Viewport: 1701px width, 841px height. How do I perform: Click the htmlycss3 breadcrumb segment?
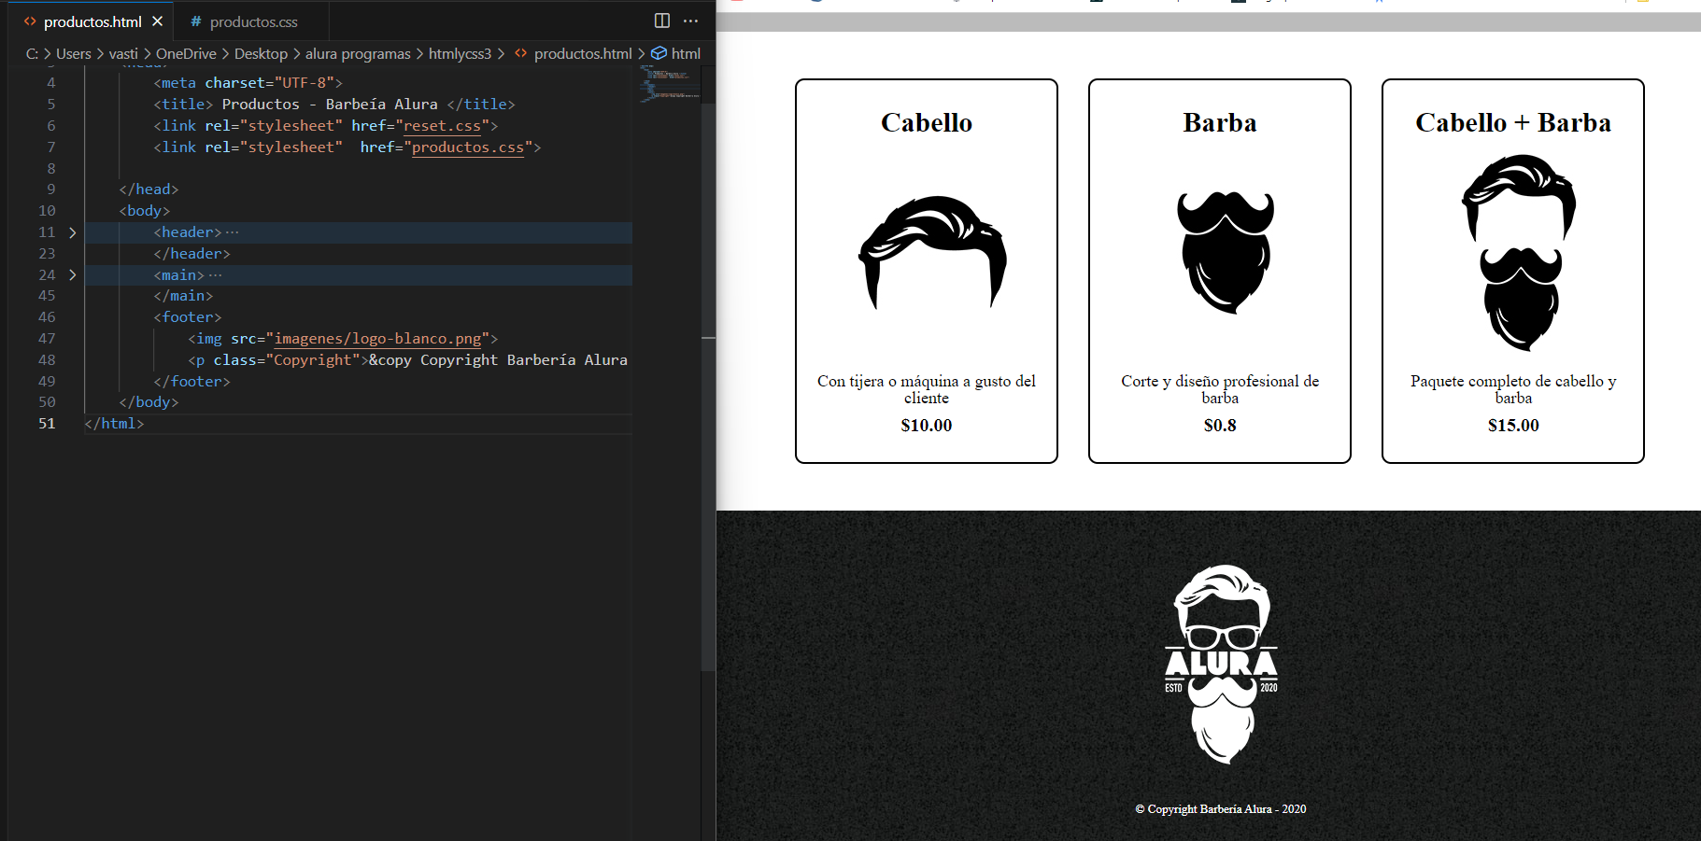[460, 54]
